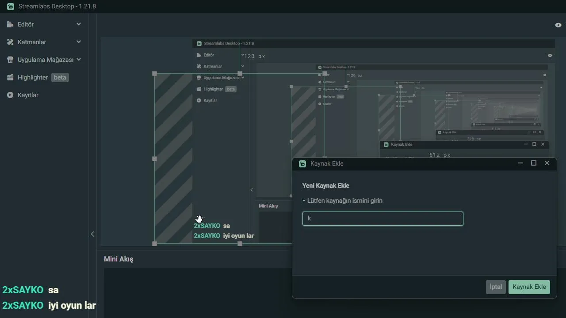Focus the source name input field
This screenshot has width=566, height=318.
(x=383, y=219)
